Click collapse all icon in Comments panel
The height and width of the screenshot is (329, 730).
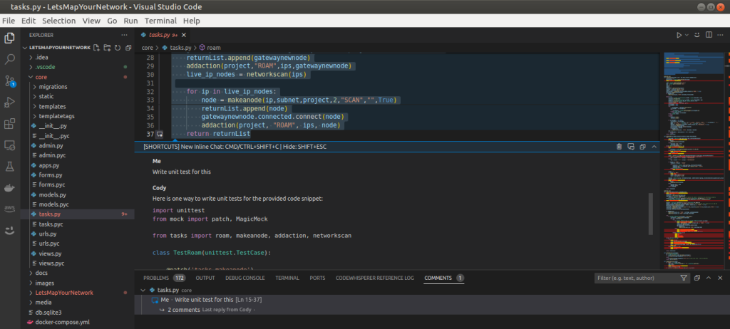point(697,278)
